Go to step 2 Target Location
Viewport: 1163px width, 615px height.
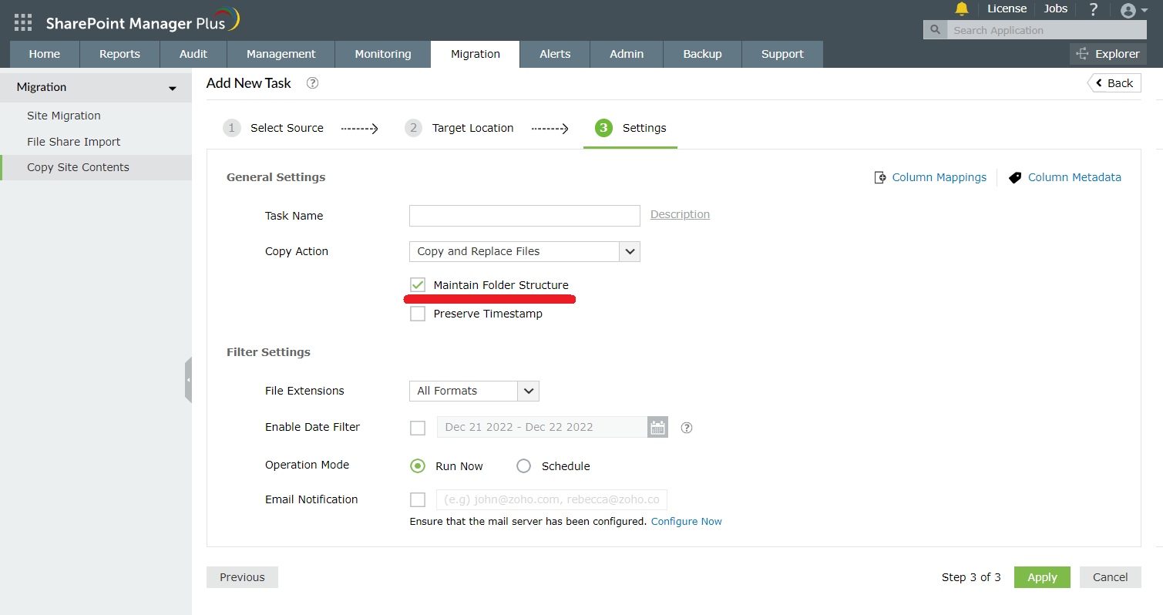[x=459, y=128]
